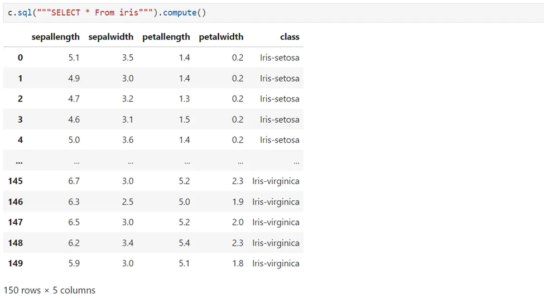
Task: Click the ellipsis truncated row index
Action: [x=19, y=162]
